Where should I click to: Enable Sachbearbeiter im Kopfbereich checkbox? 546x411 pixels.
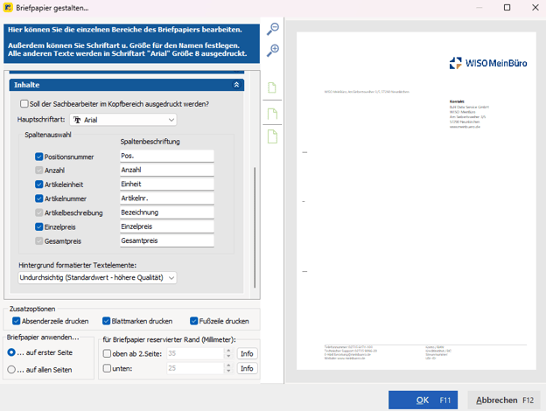24,104
